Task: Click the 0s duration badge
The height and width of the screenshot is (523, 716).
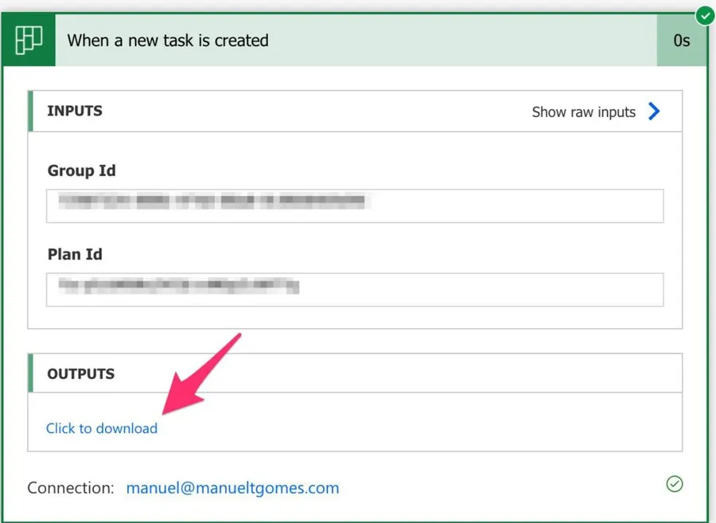Action: click(x=681, y=41)
